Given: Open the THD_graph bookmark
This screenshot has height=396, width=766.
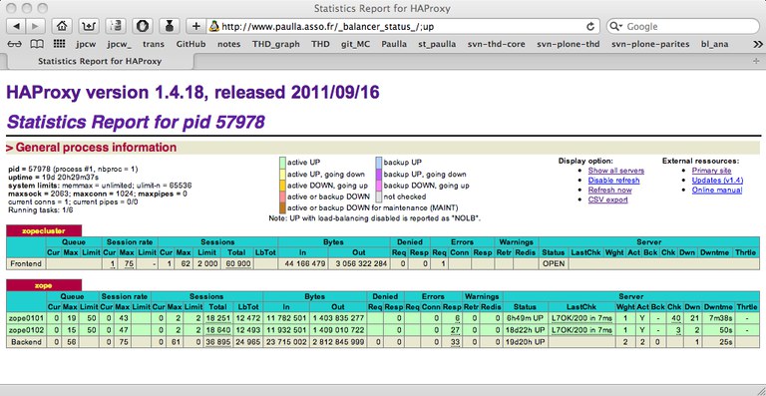Looking at the screenshot, I should 276,44.
